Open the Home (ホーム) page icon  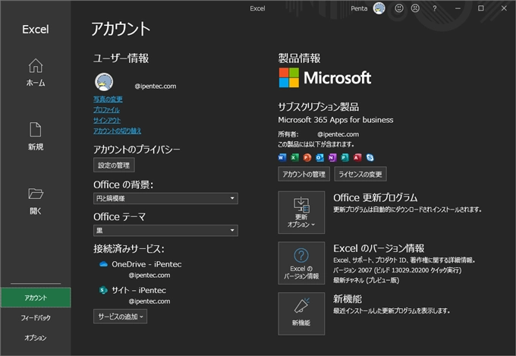[x=36, y=65]
